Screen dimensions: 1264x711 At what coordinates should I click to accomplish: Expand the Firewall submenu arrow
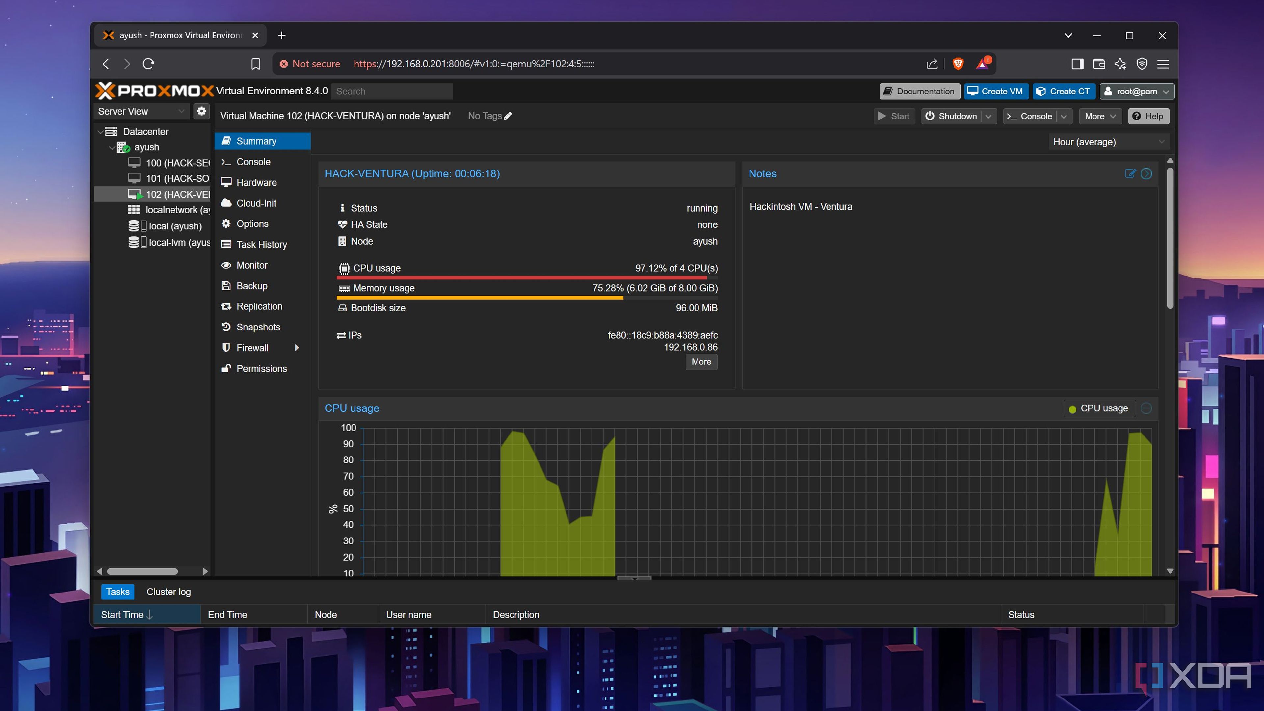pyautogui.click(x=296, y=348)
